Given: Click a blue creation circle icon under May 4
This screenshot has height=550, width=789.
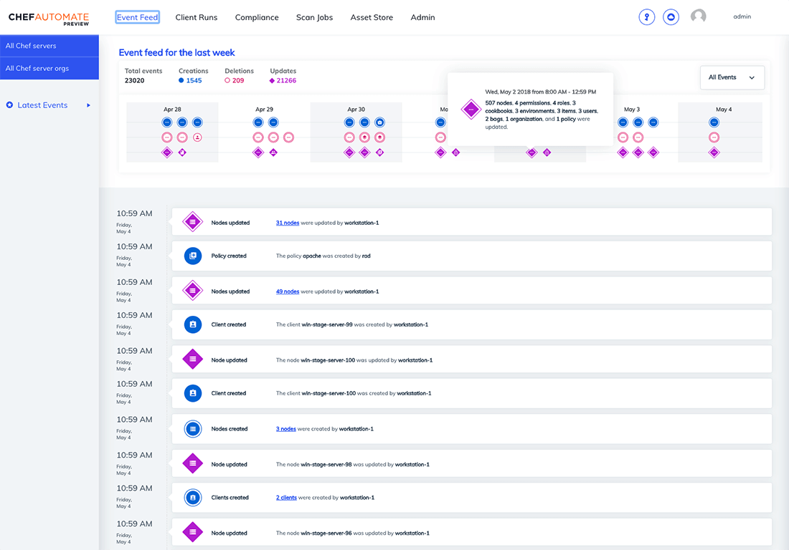Looking at the screenshot, I should coord(713,122).
